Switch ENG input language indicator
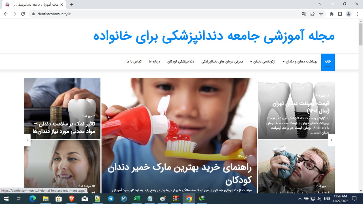Screen dimensions: 363x204 click(x=327, y=199)
